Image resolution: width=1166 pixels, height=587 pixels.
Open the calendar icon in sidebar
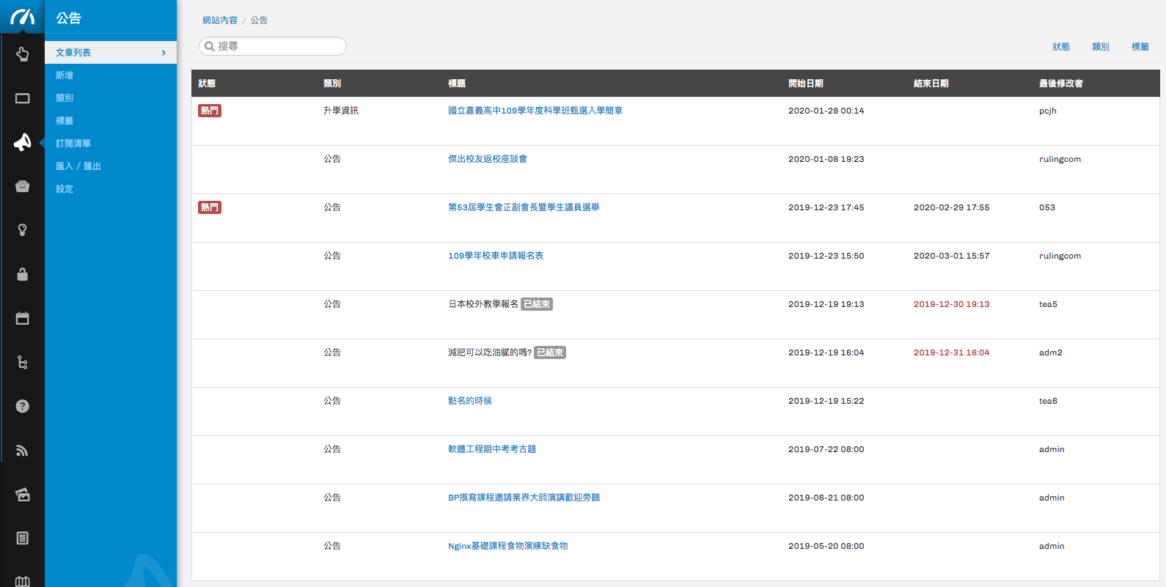coord(22,318)
